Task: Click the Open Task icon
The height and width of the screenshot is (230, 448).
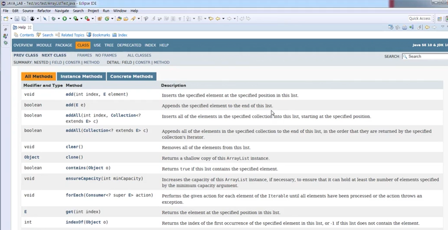Action: coord(126,19)
